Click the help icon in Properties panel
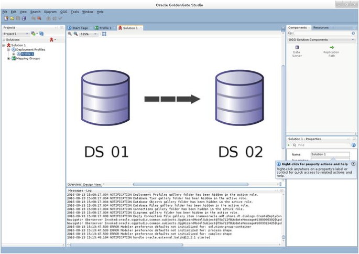359x254 pixels. coord(353,145)
